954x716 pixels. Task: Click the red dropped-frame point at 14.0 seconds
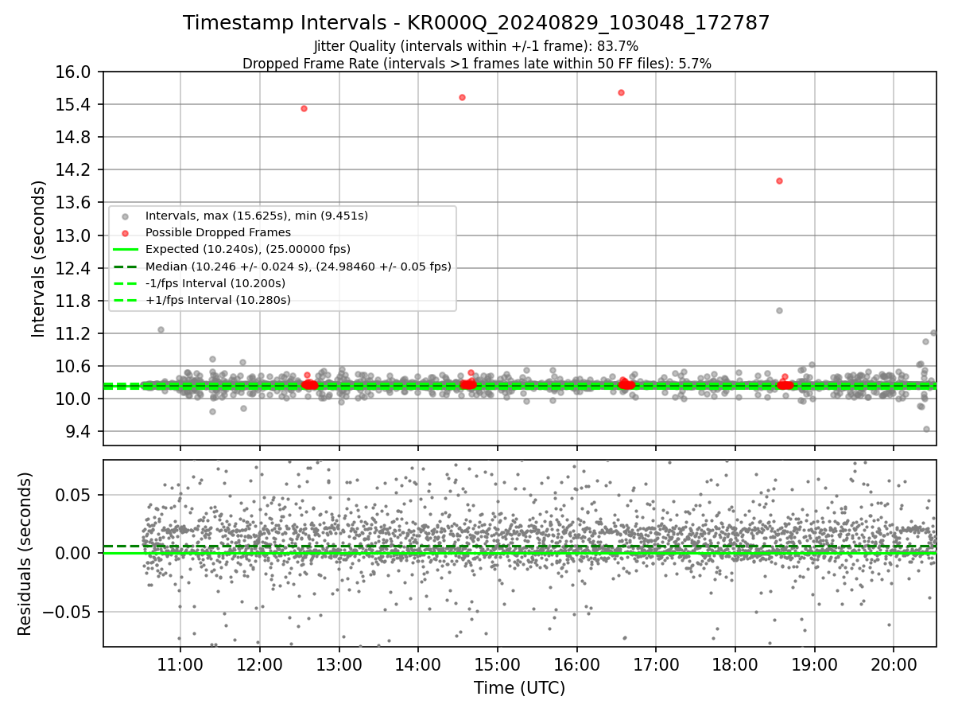(779, 181)
